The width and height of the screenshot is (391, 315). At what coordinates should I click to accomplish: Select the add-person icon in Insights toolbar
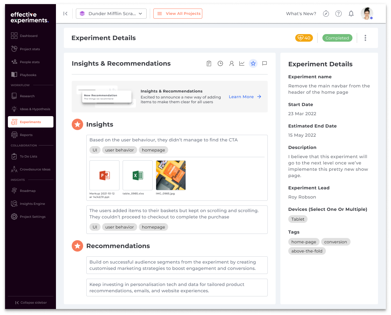(x=231, y=63)
